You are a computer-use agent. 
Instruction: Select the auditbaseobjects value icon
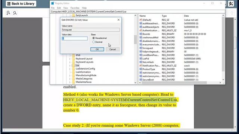click(x=141, y=27)
